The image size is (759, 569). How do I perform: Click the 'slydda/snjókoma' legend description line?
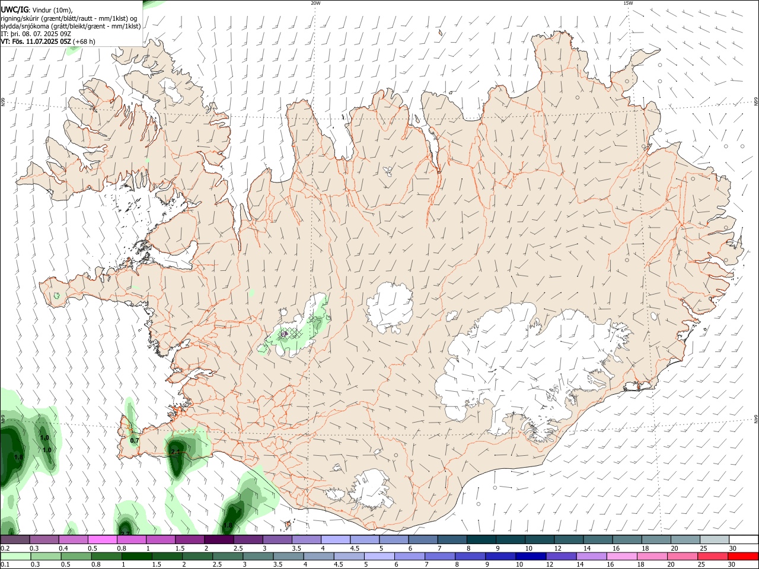coord(71,26)
